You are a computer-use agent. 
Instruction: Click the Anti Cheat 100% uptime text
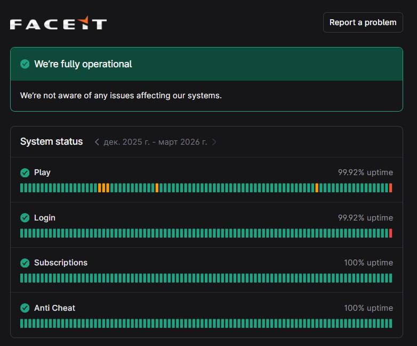(x=368, y=308)
